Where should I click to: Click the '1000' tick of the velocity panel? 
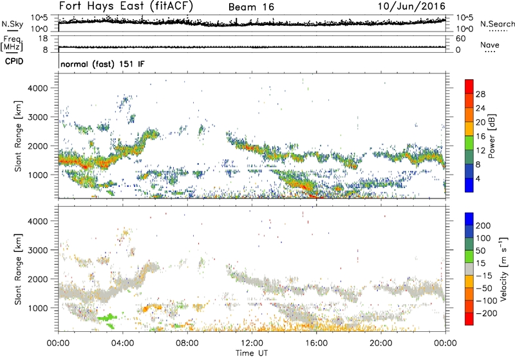(x=37, y=308)
